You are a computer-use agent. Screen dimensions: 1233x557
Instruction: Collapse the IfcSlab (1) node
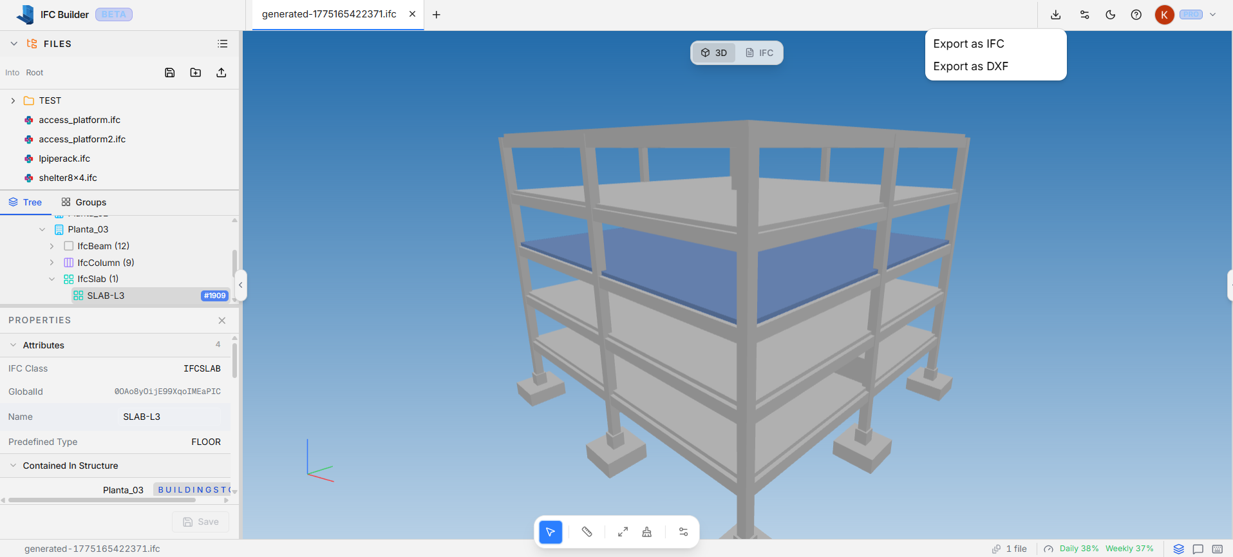52,279
